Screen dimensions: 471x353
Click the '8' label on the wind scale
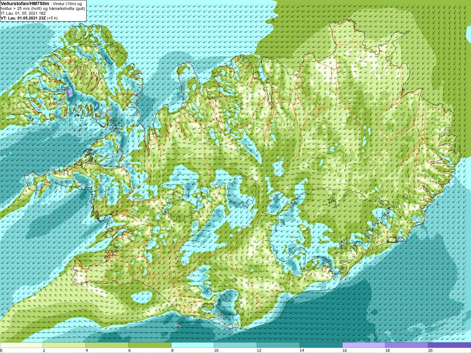tap(172, 351)
